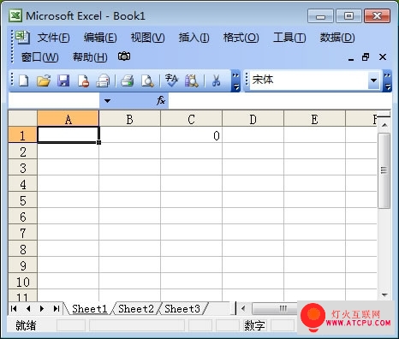Expand the 宋体 font dropdown
Viewport: 399px width, 339px height.
click(373, 80)
